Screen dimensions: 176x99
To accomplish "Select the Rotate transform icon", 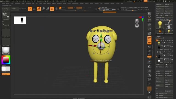I will 48,9.
